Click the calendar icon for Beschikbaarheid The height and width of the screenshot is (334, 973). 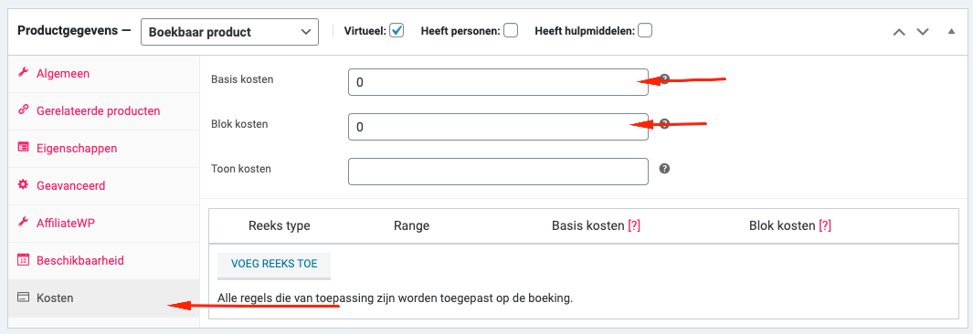tap(23, 260)
